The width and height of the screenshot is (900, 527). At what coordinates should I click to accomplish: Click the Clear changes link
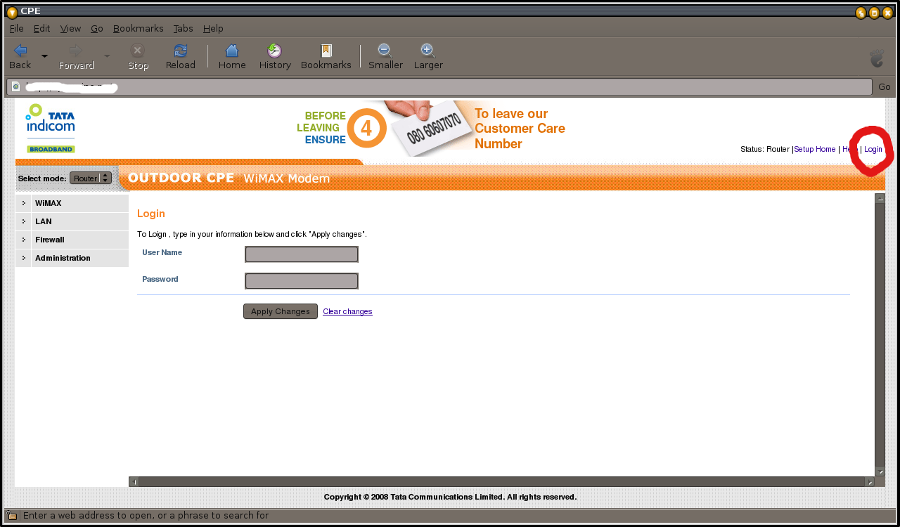347,311
